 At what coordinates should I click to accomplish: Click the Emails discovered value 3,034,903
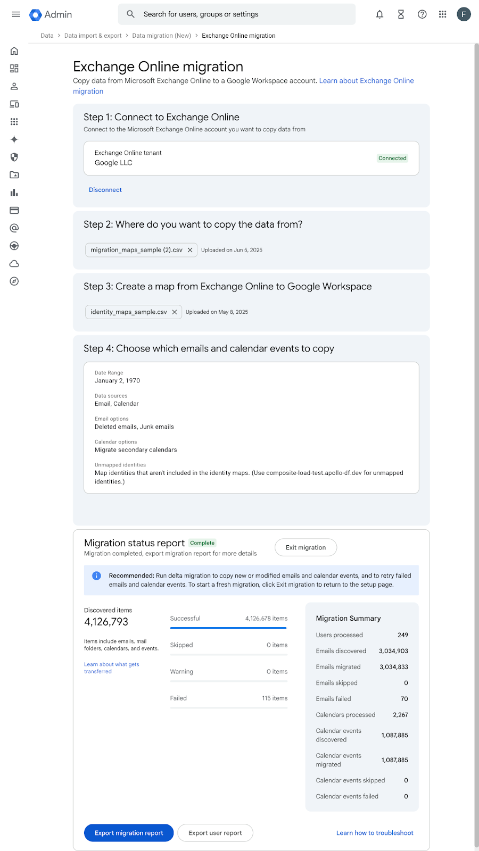(x=393, y=651)
